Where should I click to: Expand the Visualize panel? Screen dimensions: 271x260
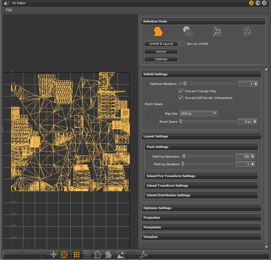(x=201, y=237)
